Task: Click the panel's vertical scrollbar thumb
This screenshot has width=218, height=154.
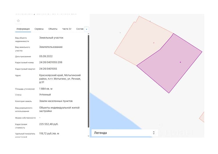Action: pyautogui.click(x=88, y=81)
